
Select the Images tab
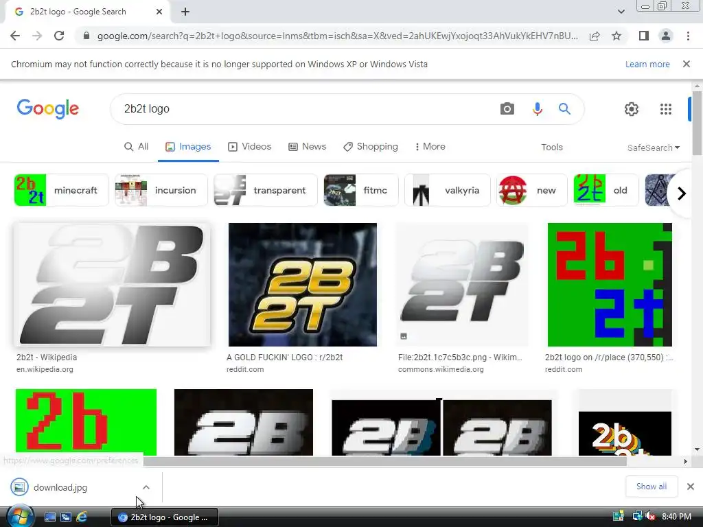(x=188, y=147)
